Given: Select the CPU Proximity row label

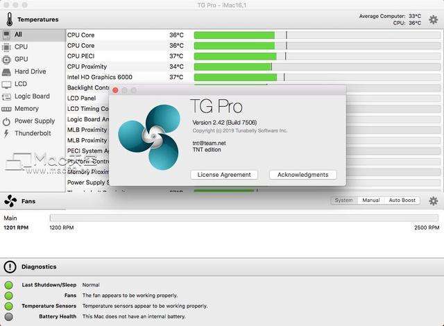Looking at the screenshot, I should tap(87, 67).
